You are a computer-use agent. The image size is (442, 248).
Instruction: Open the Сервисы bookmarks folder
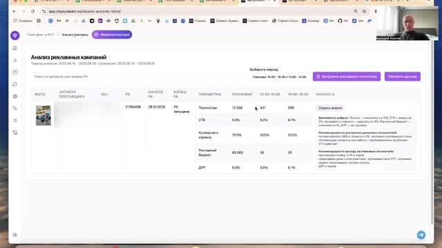[23, 21]
